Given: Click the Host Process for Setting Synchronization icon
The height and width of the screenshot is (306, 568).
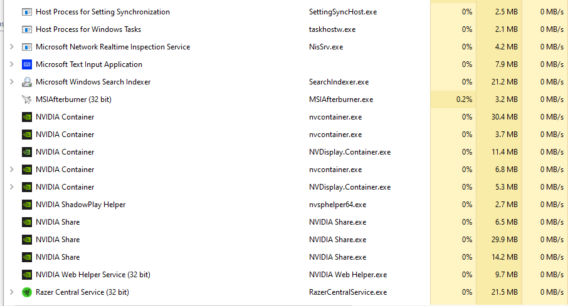Looking at the screenshot, I should [x=27, y=12].
